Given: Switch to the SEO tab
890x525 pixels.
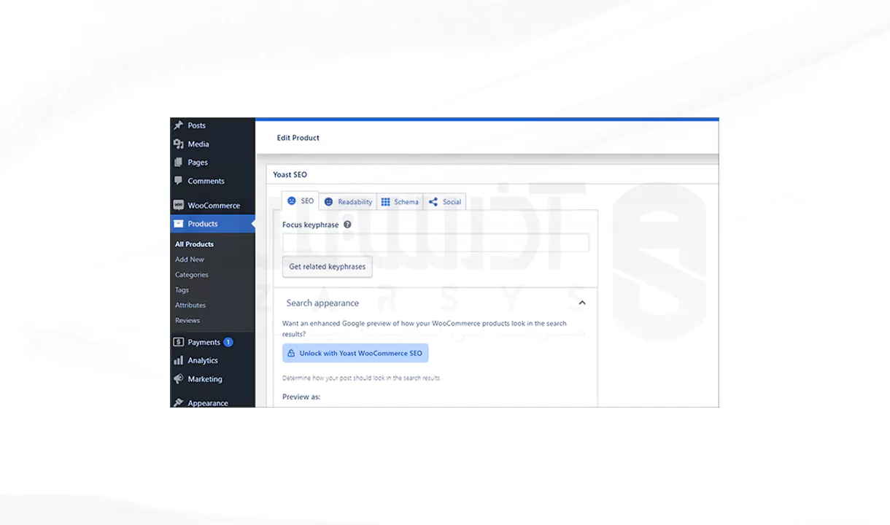Looking at the screenshot, I should coord(301,201).
